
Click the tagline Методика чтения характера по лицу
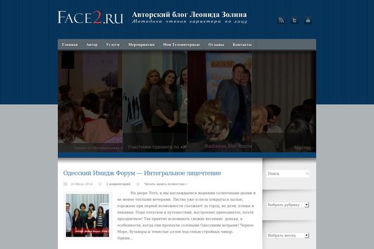pos(189,21)
